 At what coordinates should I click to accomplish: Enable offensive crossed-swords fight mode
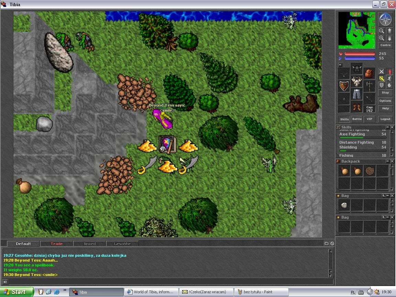381,71
